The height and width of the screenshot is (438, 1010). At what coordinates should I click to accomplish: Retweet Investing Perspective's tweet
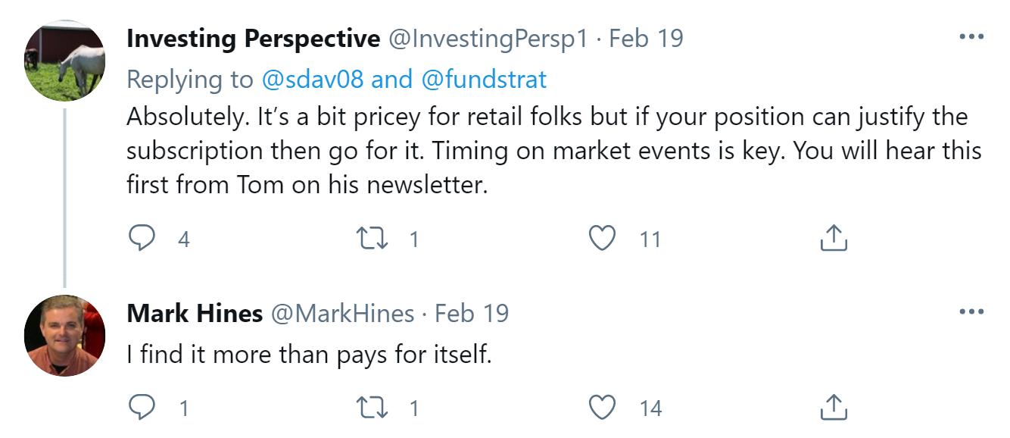click(x=373, y=239)
